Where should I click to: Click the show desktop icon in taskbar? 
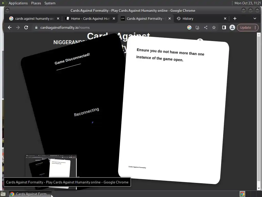coord(3,194)
